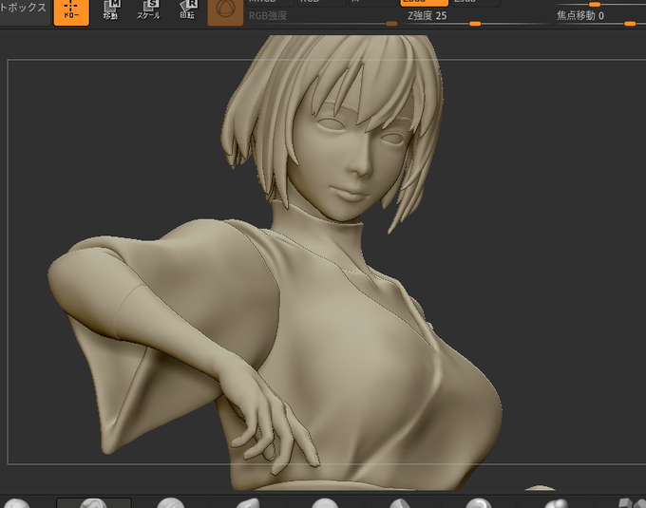646x508 pixels.
Task: Toggle the orange Zadd mode button
Action: pos(424,3)
